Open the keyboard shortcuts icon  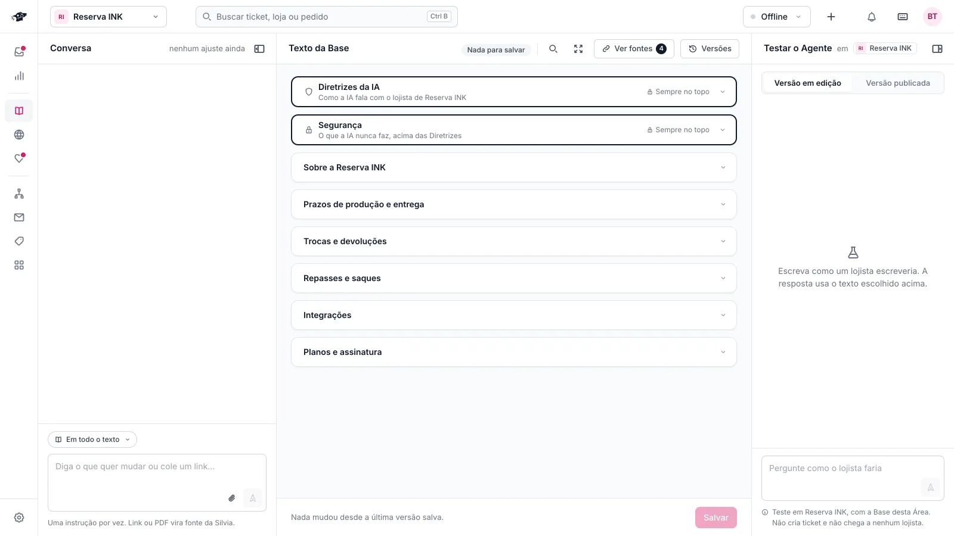coord(903,17)
